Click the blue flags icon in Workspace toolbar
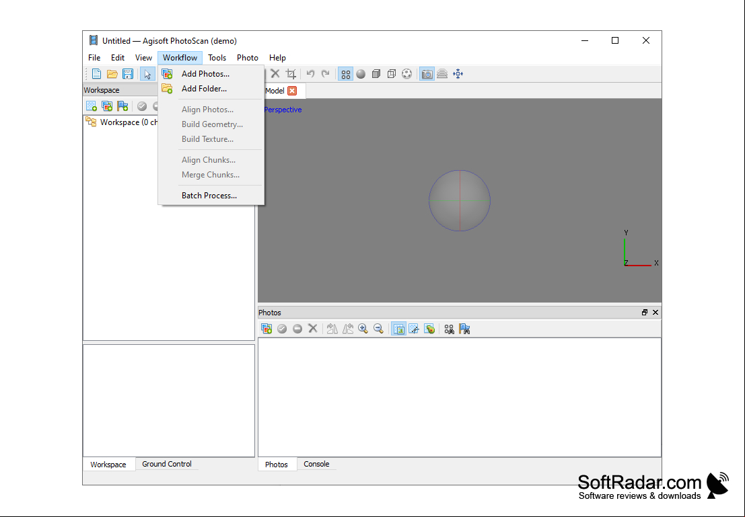 (x=122, y=106)
